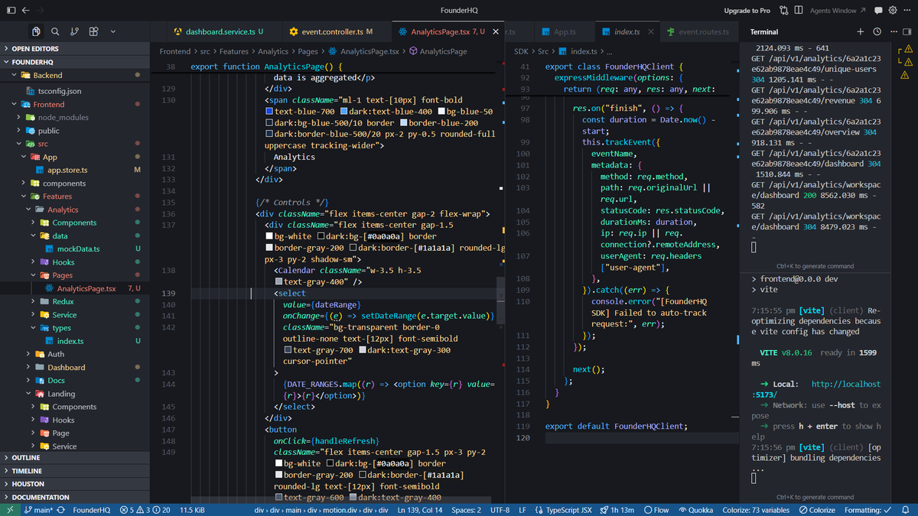This screenshot has height=516, width=918.
Task: Open the git compare/changes icon in title bar
Action: 784,11
